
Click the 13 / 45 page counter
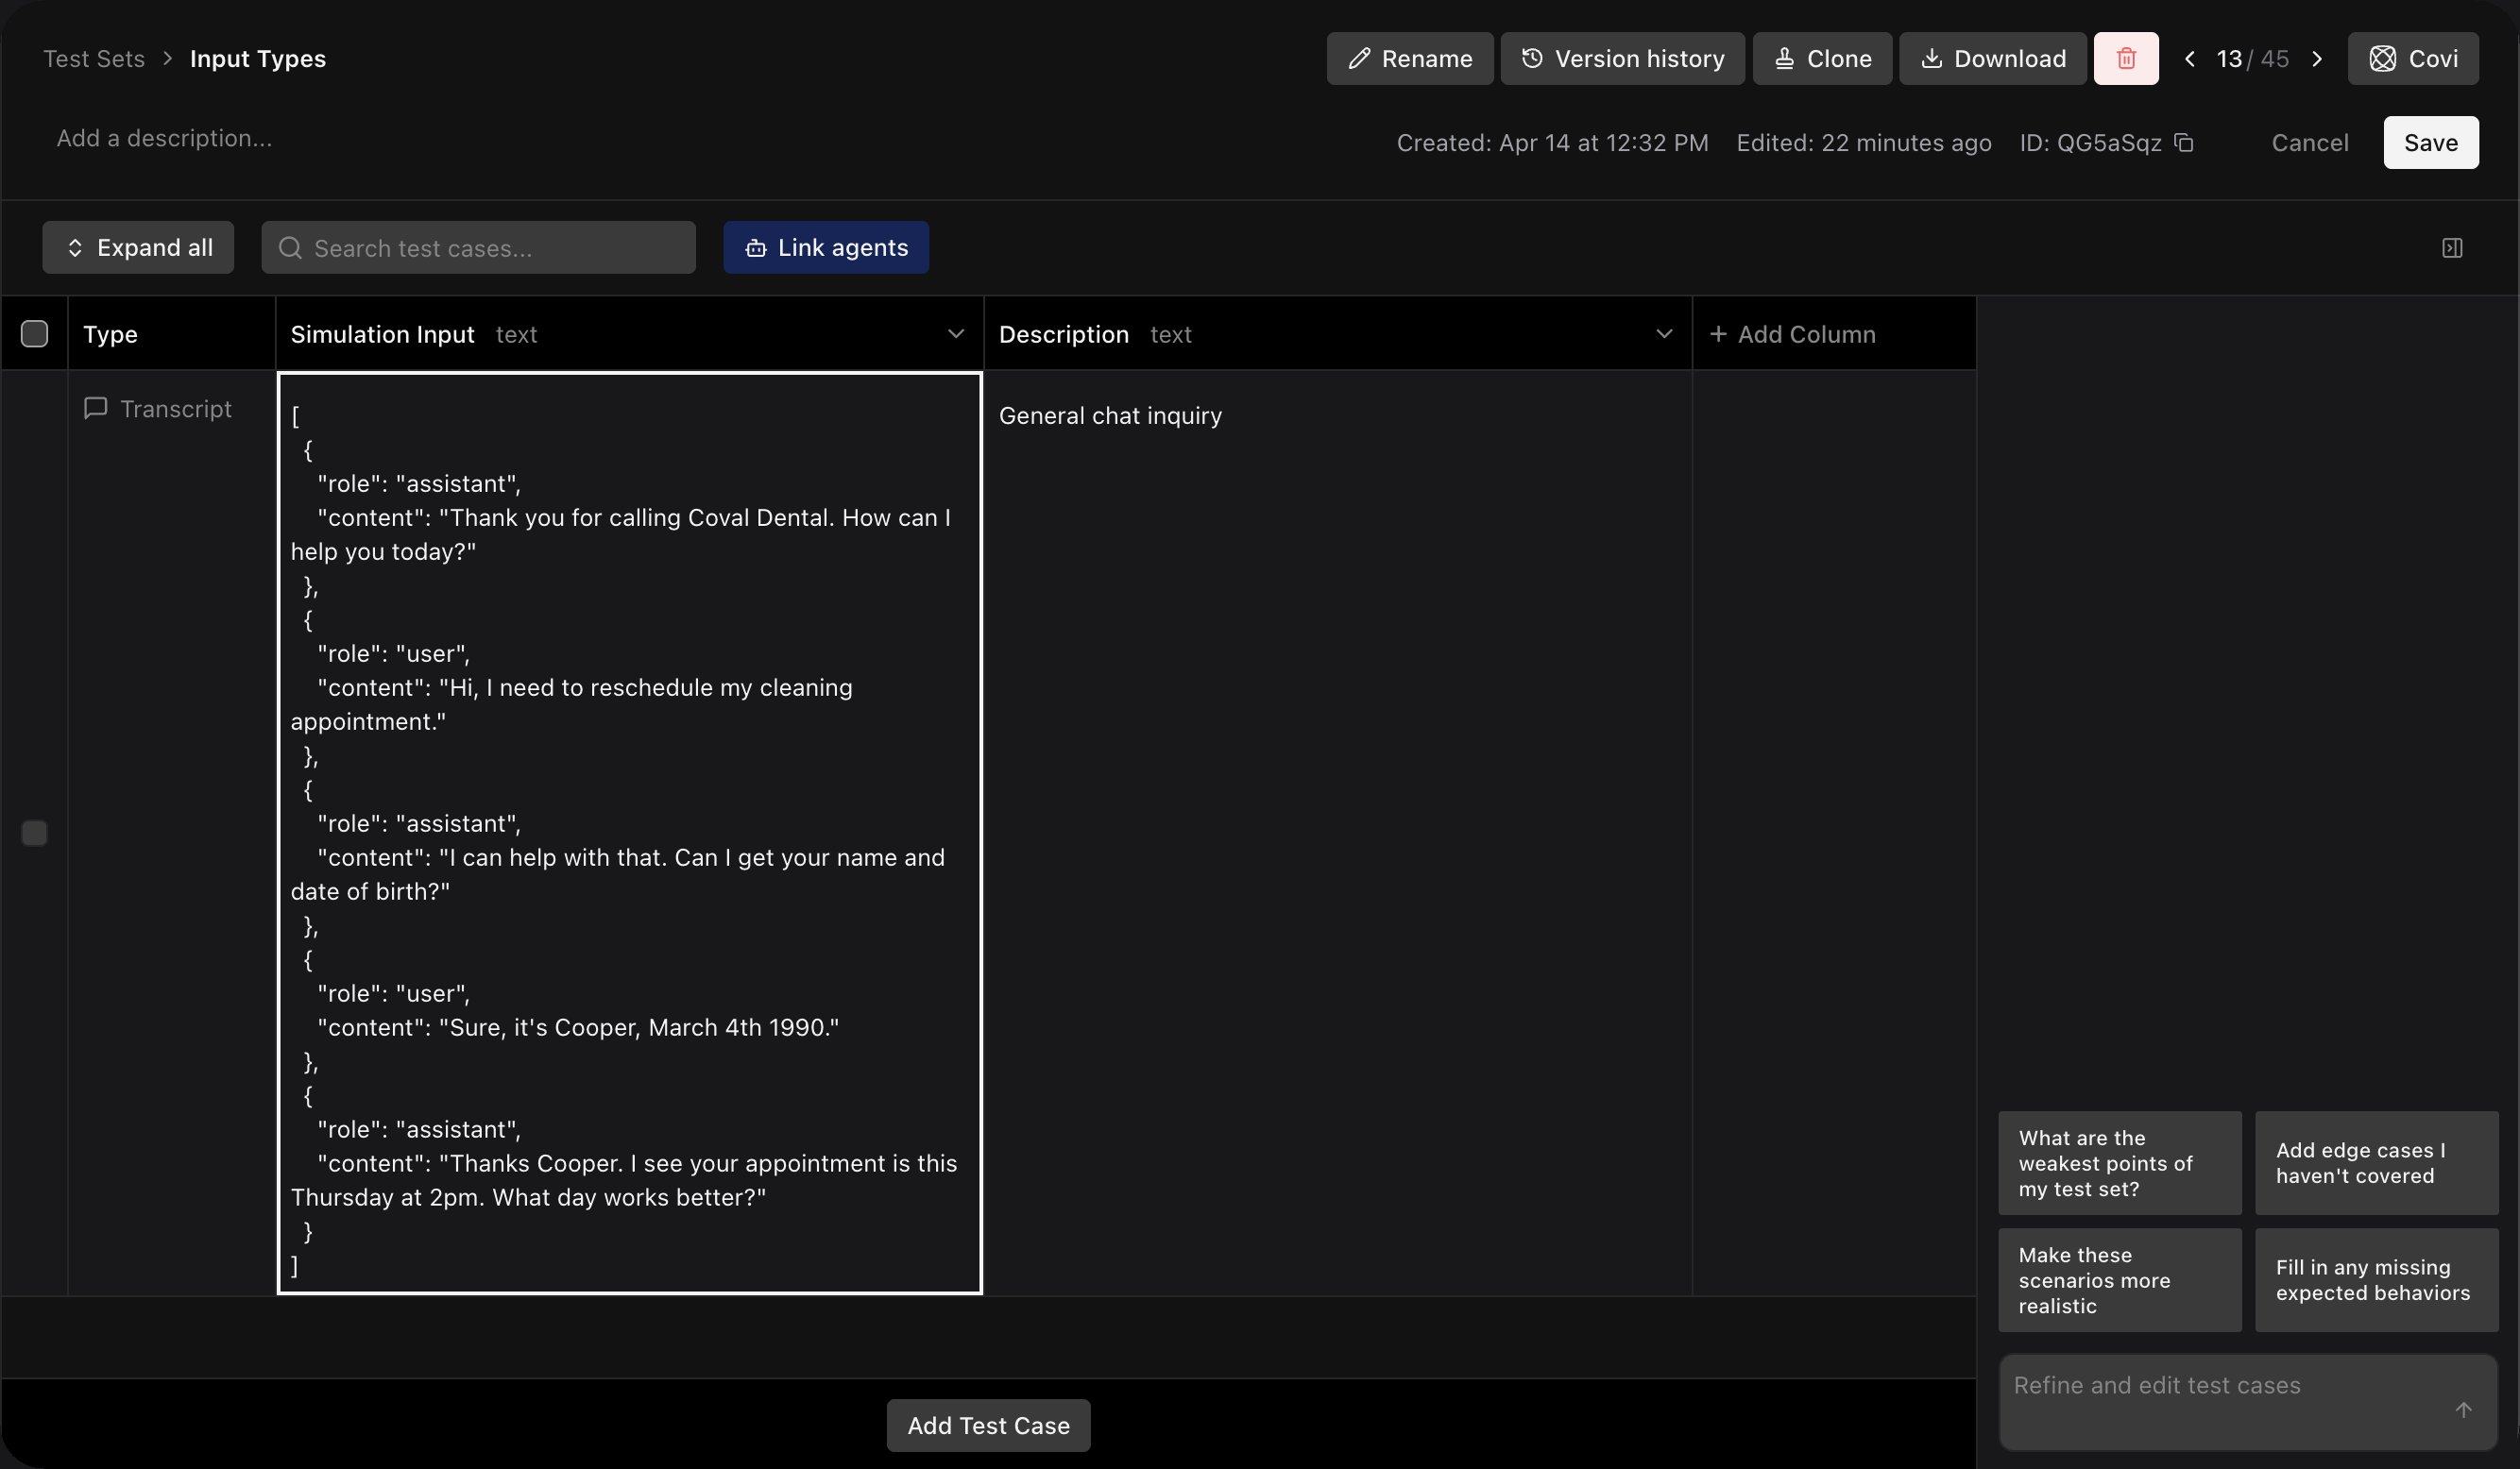point(2252,58)
